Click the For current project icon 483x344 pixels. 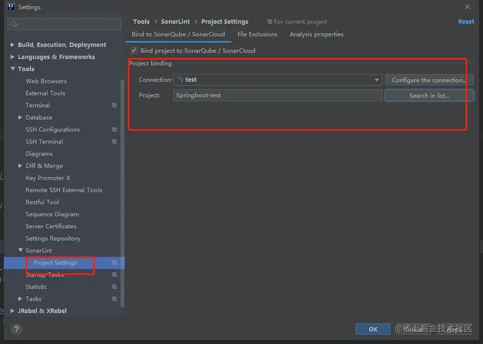coord(270,22)
